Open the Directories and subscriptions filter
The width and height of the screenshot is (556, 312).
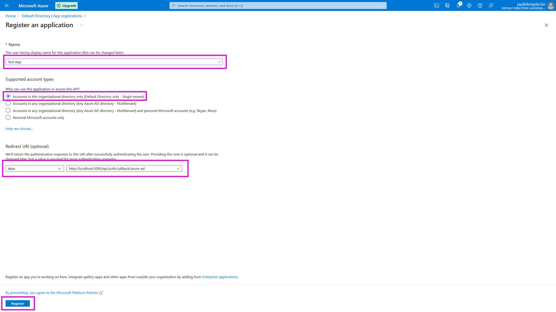click(x=448, y=6)
